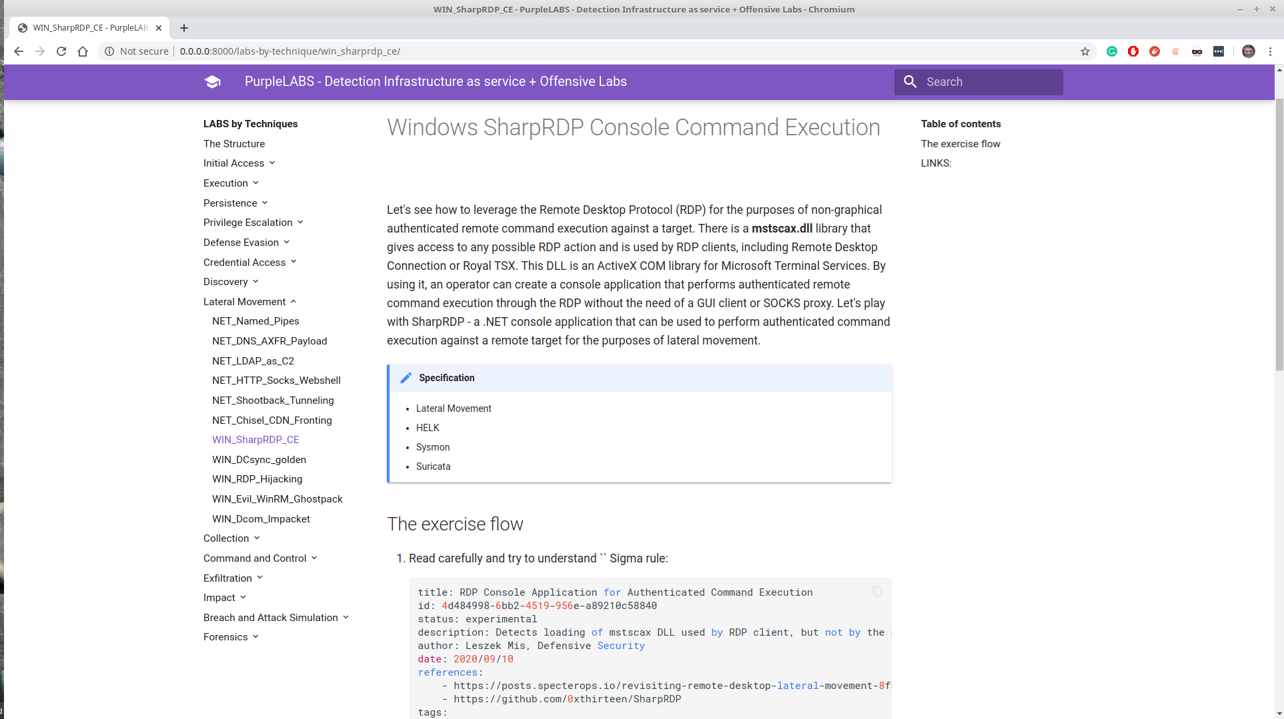Close the WIN_SharpRDP_CE tab

tap(159, 28)
